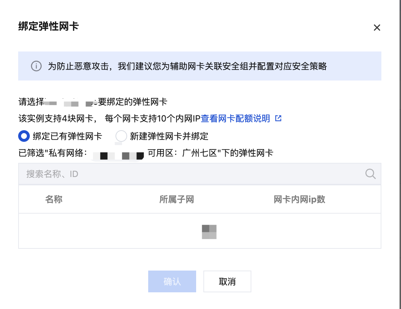Click the 所属子网 column header
Viewport: 401px width, 309px height.
click(177, 199)
